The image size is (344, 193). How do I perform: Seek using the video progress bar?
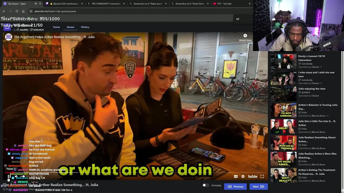click(135, 172)
